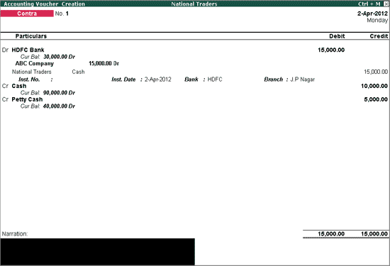Click the total debit 15,000.00
Image resolution: width=390 pixels, height=266 pixels.
tap(331, 234)
